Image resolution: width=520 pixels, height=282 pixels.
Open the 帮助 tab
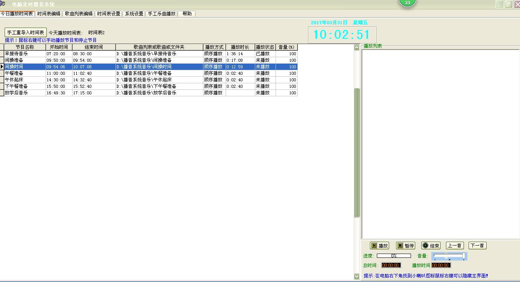pos(187,14)
